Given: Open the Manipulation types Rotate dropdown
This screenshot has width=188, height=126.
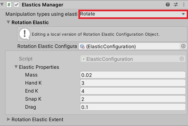Looking at the screenshot, I should (x=133, y=14).
